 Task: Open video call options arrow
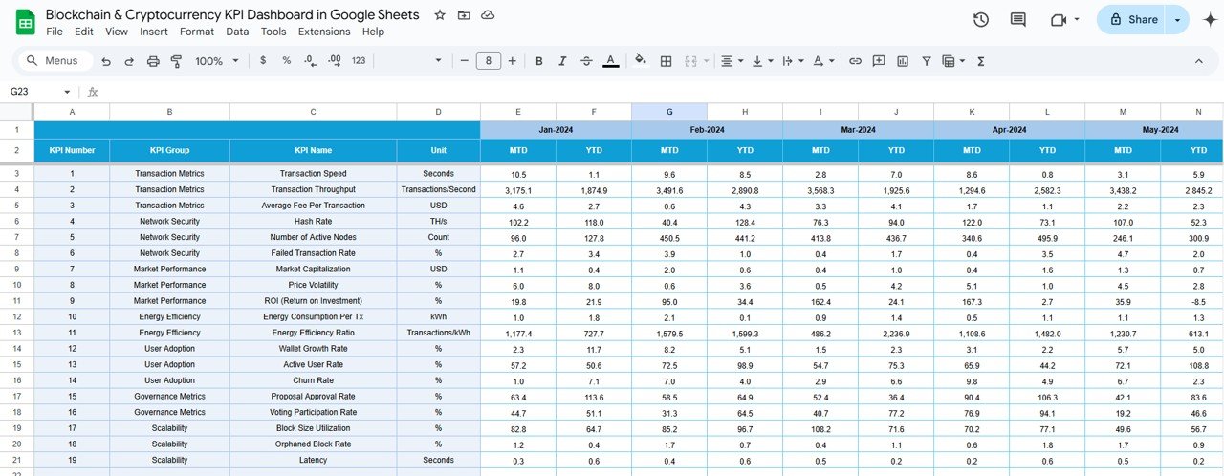pyautogui.click(x=1077, y=20)
